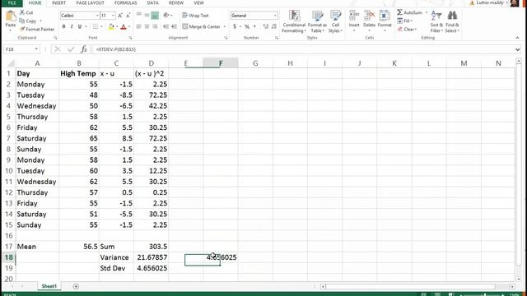Image resolution: width=527 pixels, height=296 pixels.
Task: Pick the yellow Fill Color swatch
Action: (111, 27)
